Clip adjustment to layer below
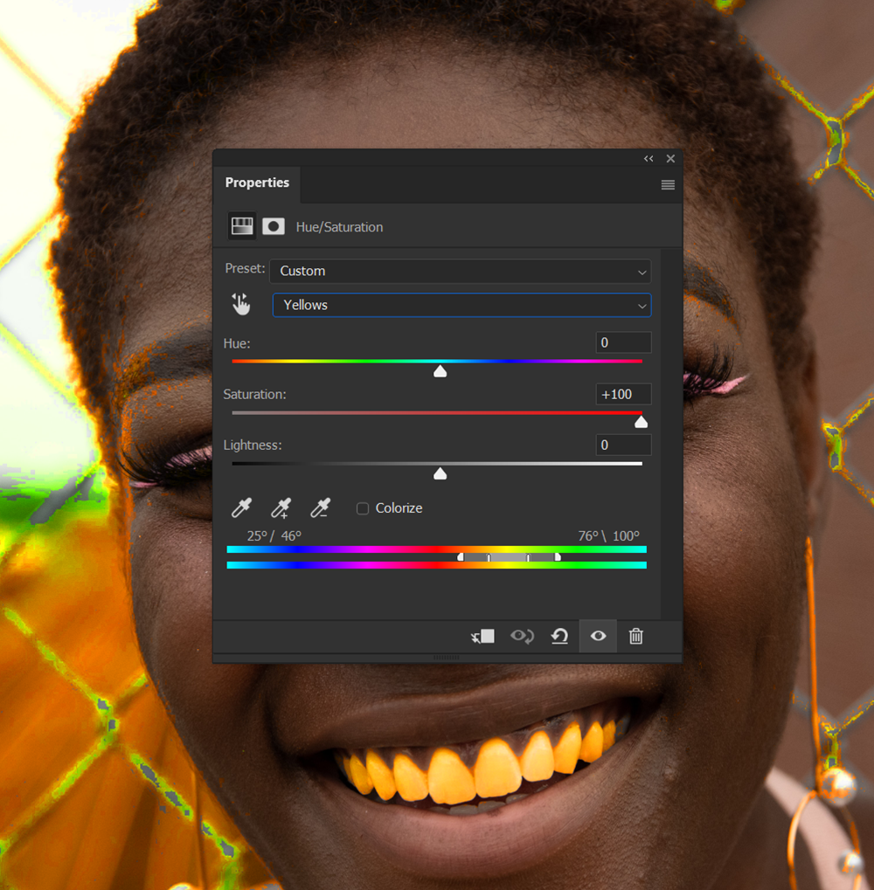The height and width of the screenshot is (890, 874). tap(482, 637)
